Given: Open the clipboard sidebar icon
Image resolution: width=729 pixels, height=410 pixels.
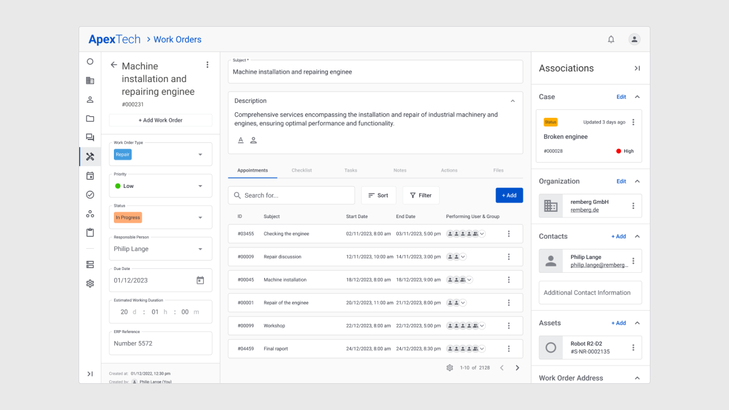Looking at the screenshot, I should point(90,233).
